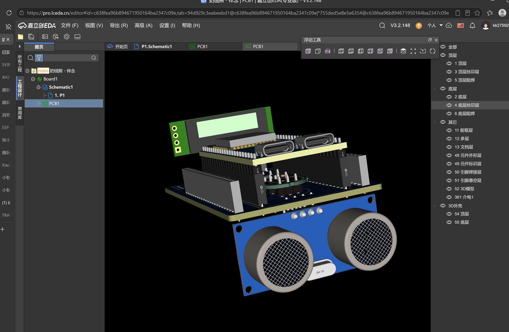Select the 所有工程 side tab

(20, 63)
